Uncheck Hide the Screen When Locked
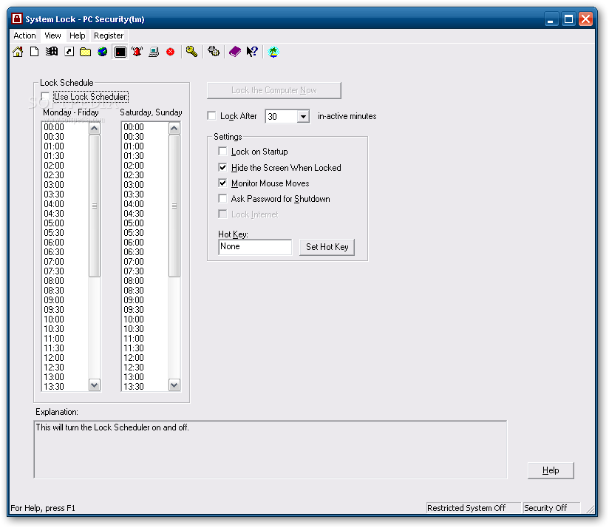Screen dimensions: 609x528 pyautogui.click(x=222, y=167)
